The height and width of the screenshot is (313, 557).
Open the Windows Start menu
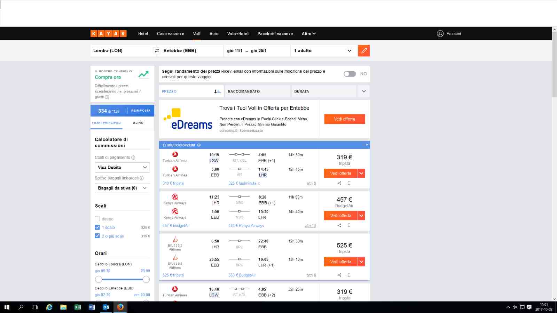[7, 307]
